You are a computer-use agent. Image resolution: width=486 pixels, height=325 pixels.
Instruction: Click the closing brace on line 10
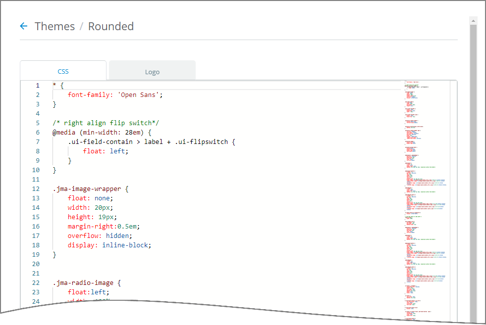click(x=54, y=170)
